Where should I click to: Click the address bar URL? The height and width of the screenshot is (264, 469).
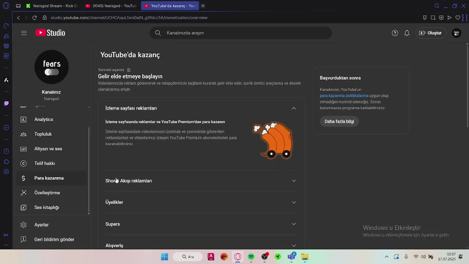129,18
